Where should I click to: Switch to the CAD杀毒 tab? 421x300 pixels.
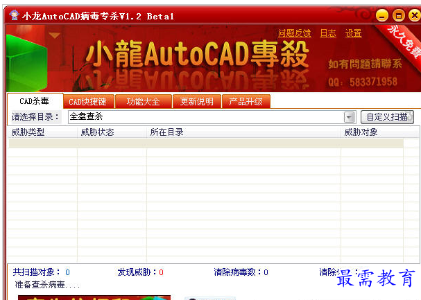click(x=35, y=101)
